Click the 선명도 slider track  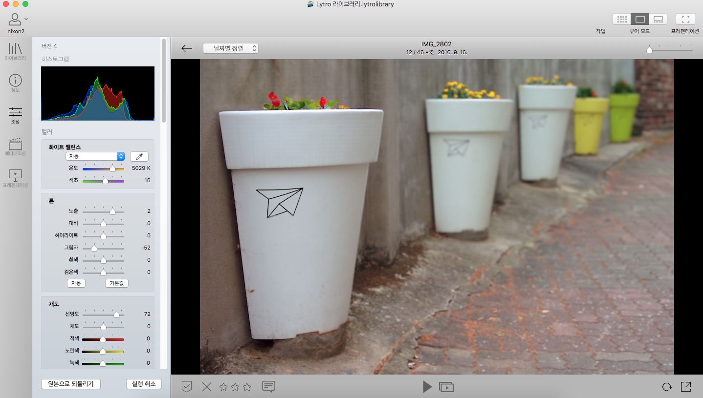tap(103, 314)
